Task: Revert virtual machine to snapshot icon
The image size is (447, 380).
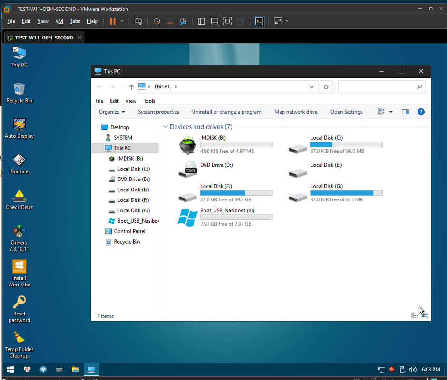Action: pos(170,21)
